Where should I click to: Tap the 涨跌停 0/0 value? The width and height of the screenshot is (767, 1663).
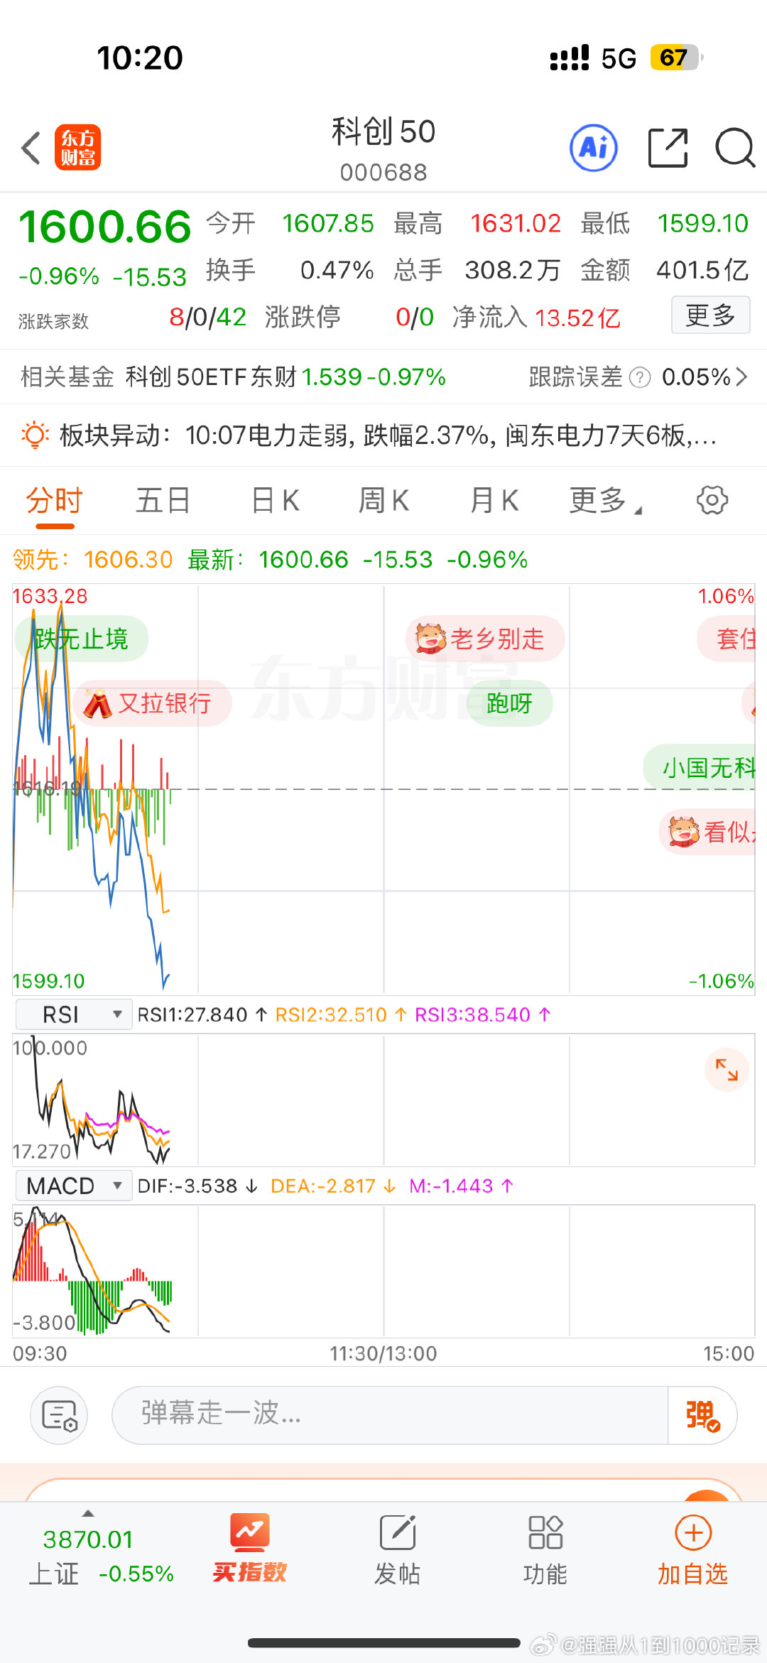click(415, 317)
